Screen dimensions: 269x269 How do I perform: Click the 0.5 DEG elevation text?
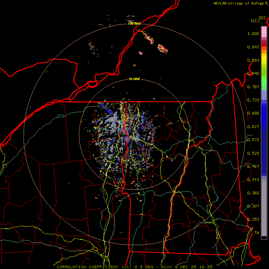click(x=143, y=267)
